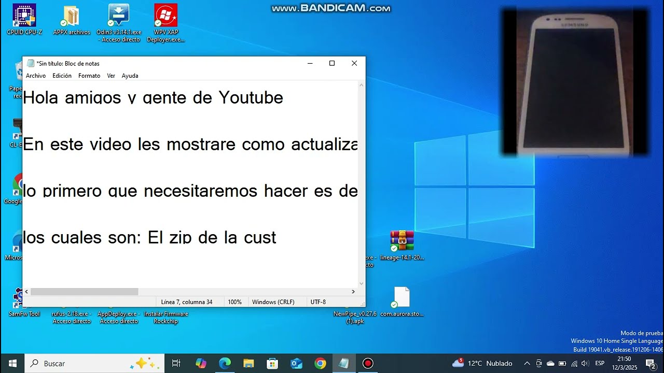Switch the ESP input language indicator
664x373 pixels.
coord(600,363)
